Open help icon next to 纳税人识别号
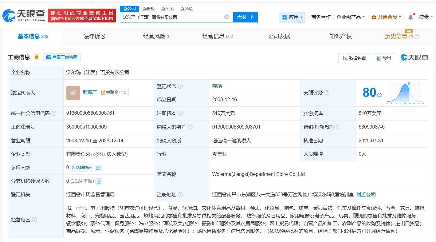Viewport: 436px width, 242px height. pos(190,127)
